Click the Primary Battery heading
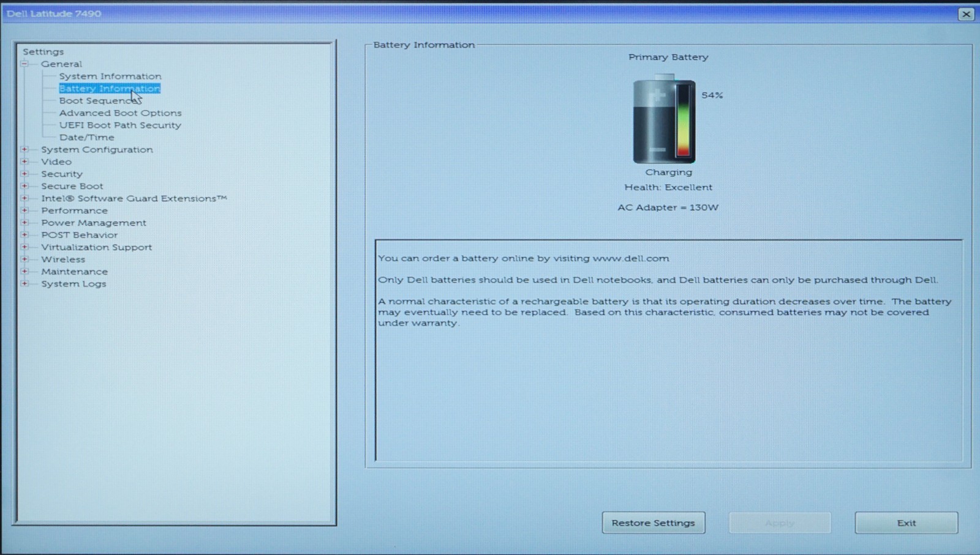This screenshot has height=555, width=980. pyautogui.click(x=668, y=58)
